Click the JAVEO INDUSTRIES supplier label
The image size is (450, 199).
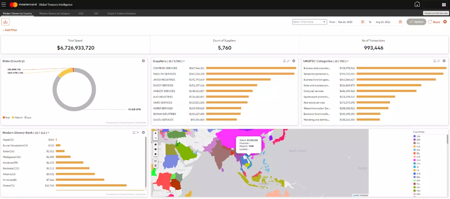[x=164, y=80]
